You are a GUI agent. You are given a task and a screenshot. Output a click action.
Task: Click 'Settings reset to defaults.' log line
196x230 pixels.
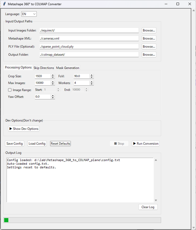(x=32, y=167)
